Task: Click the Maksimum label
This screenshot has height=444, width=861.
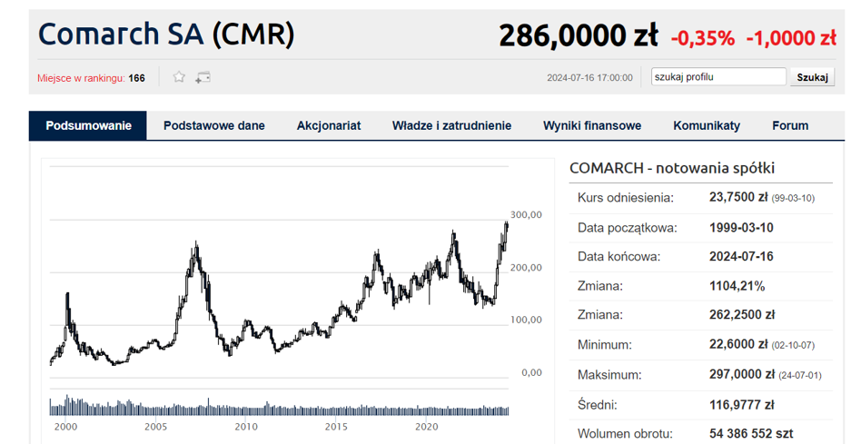Action: tap(609, 375)
